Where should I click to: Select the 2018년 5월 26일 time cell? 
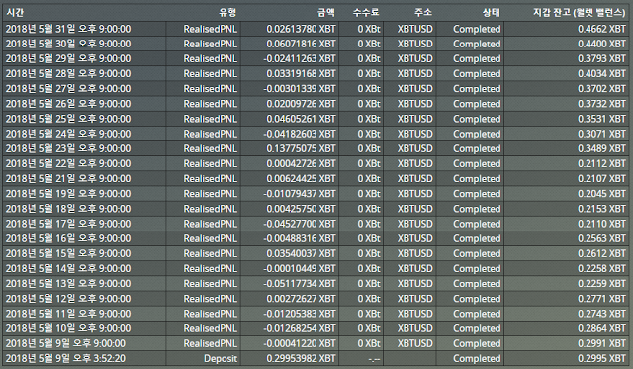(68, 103)
